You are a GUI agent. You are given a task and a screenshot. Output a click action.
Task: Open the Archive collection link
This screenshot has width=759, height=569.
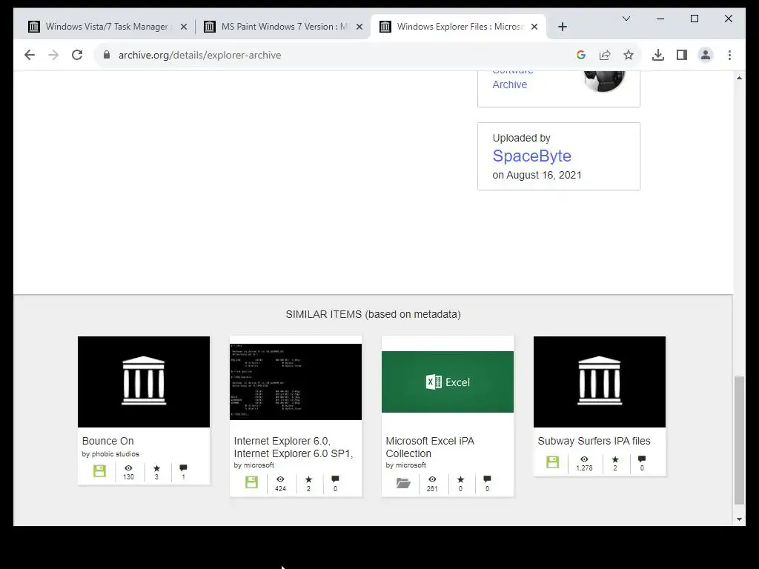pos(510,84)
